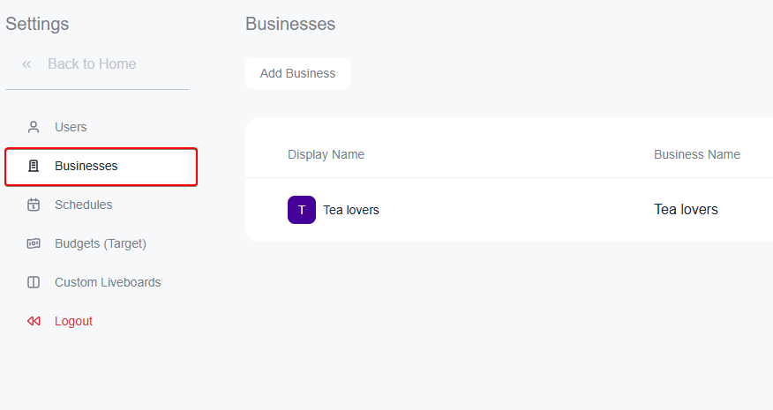The width and height of the screenshot is (773, 410).
Task: Return via the Back to Home link
Action: point(92,64)
